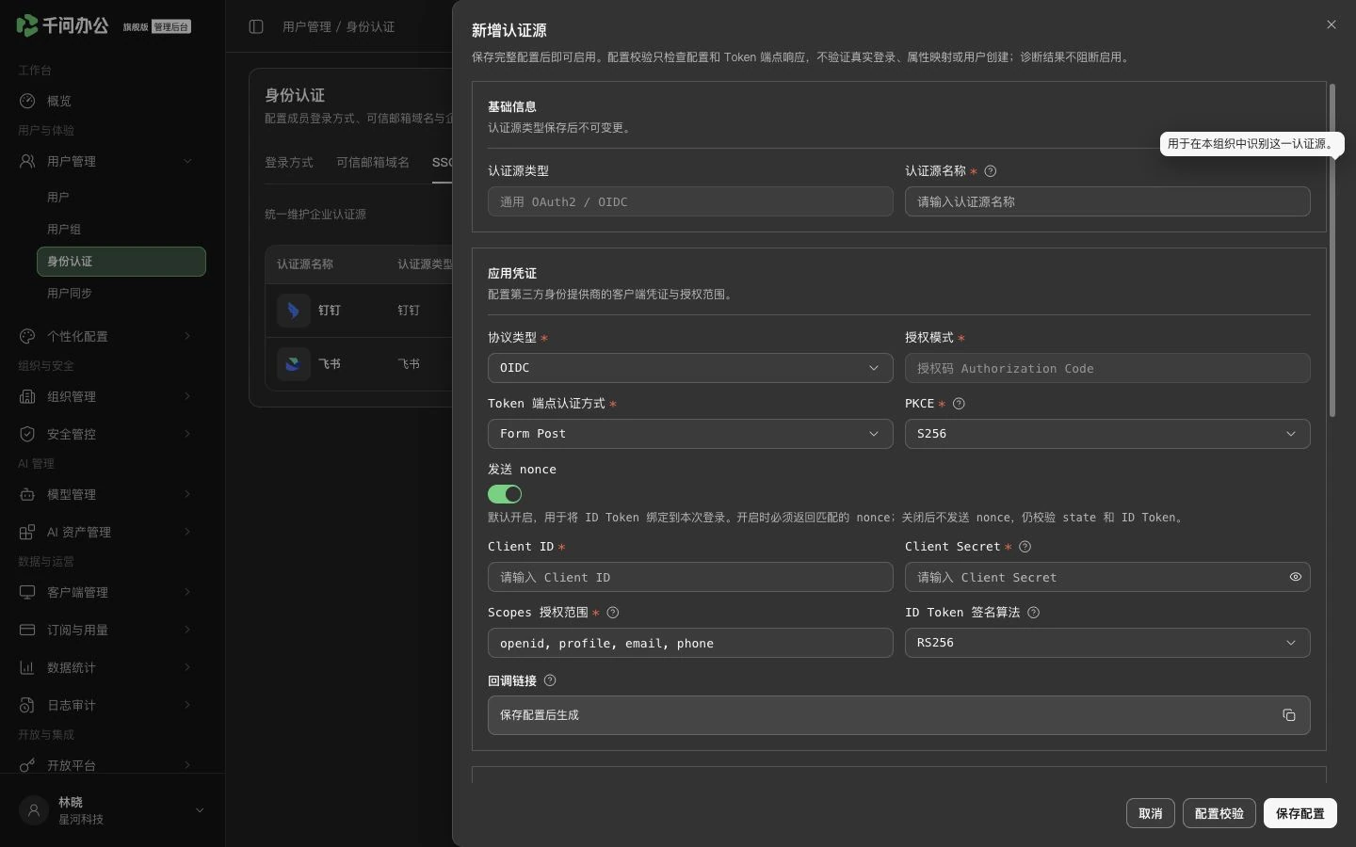Click the dialog's vertical scrollbar

point(1332,250)
